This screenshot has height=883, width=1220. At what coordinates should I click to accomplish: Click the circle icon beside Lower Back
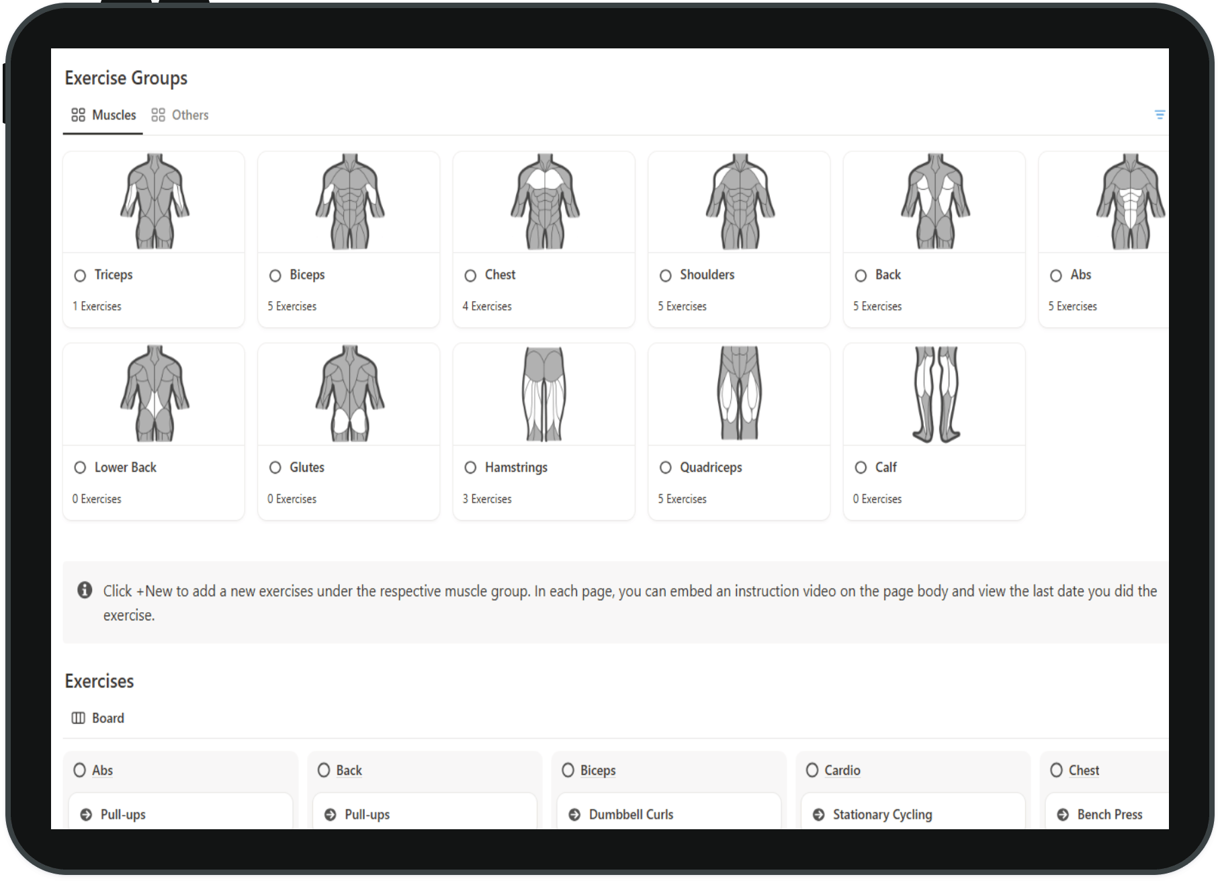pyautogui.click(x=80, y=468)
